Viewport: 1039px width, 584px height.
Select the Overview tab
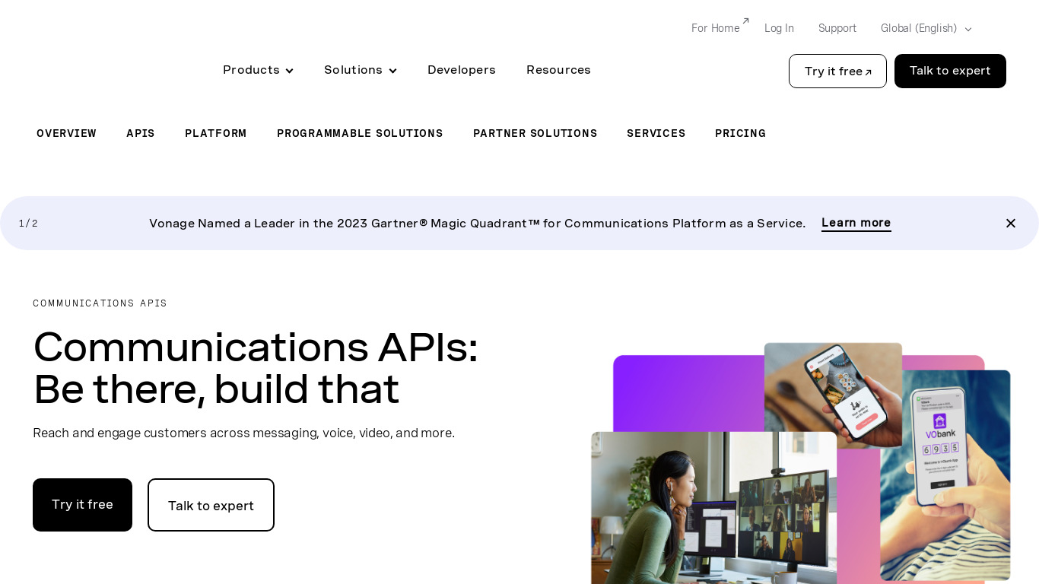(x=67, y=133)
